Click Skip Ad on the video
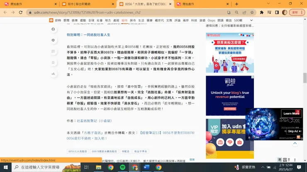The image size is (307, 172). click(294, 131)
